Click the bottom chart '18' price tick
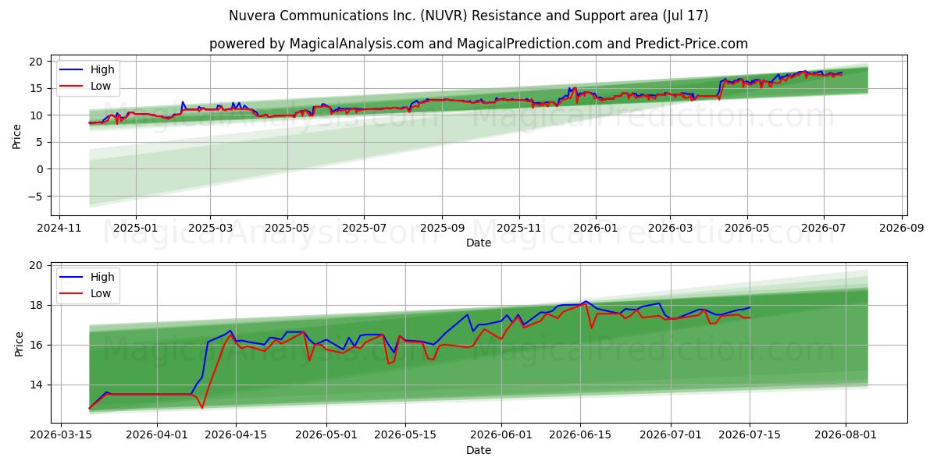 coord(38,306)
